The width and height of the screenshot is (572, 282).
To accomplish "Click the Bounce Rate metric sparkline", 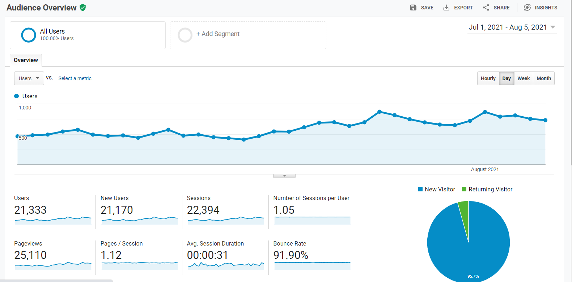I will pos(313,266).
